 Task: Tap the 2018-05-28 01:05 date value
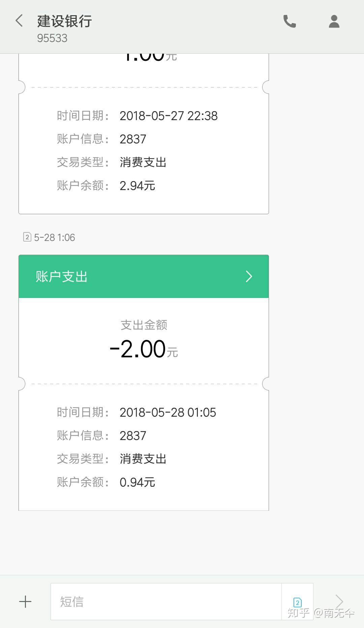168,412
